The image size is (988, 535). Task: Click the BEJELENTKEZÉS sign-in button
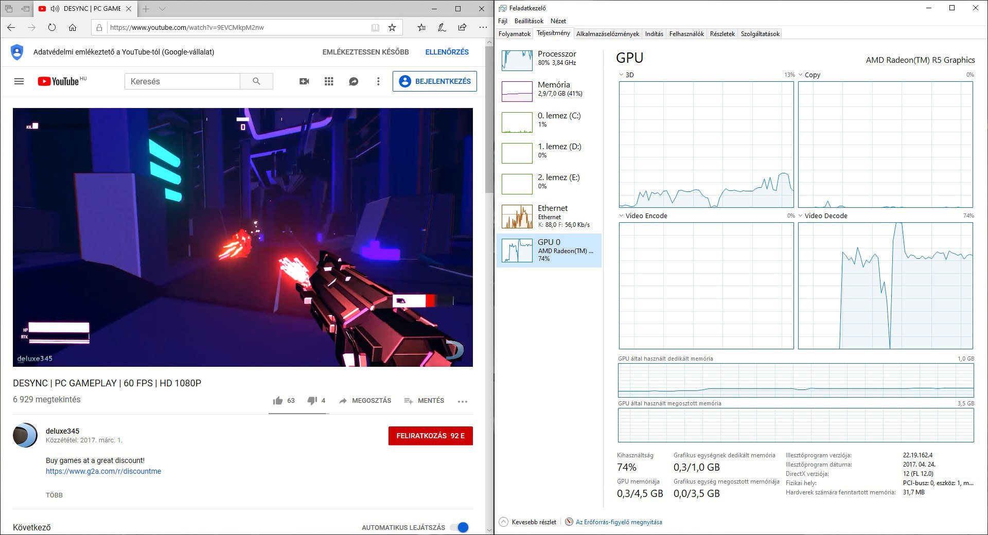[x=435, y=81]
